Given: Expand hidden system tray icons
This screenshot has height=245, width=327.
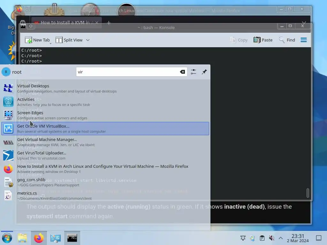Looking at the screenshot, I should click(x=281, y=238).
